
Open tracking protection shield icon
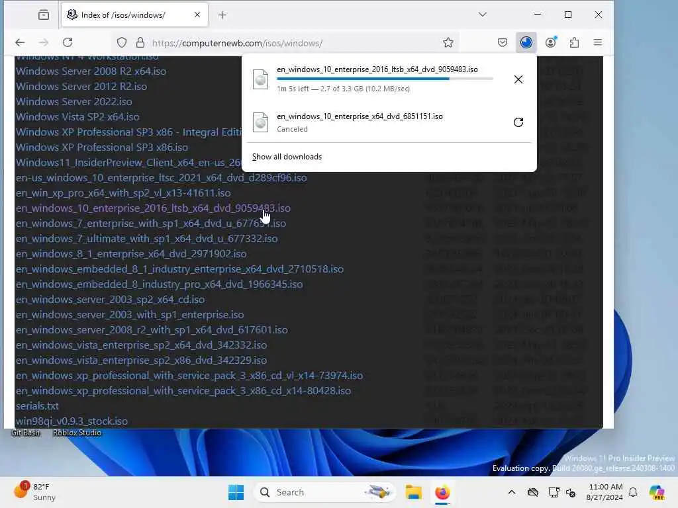122,43
